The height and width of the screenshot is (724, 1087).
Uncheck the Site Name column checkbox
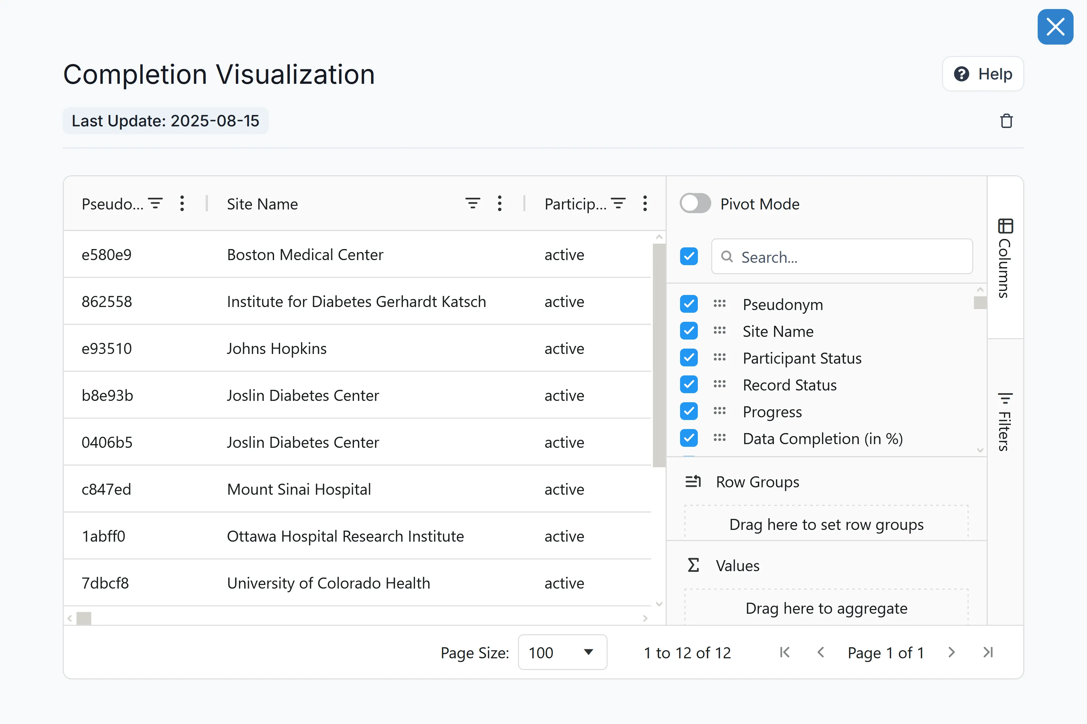[x=689, y=330]
